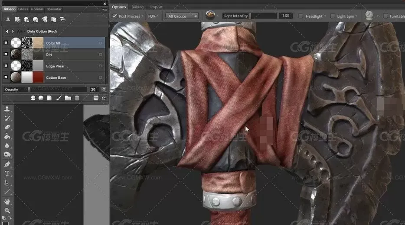This screenshot has height=225, width=405.
Task: Open the Baking tab
Action: point(137,7)
